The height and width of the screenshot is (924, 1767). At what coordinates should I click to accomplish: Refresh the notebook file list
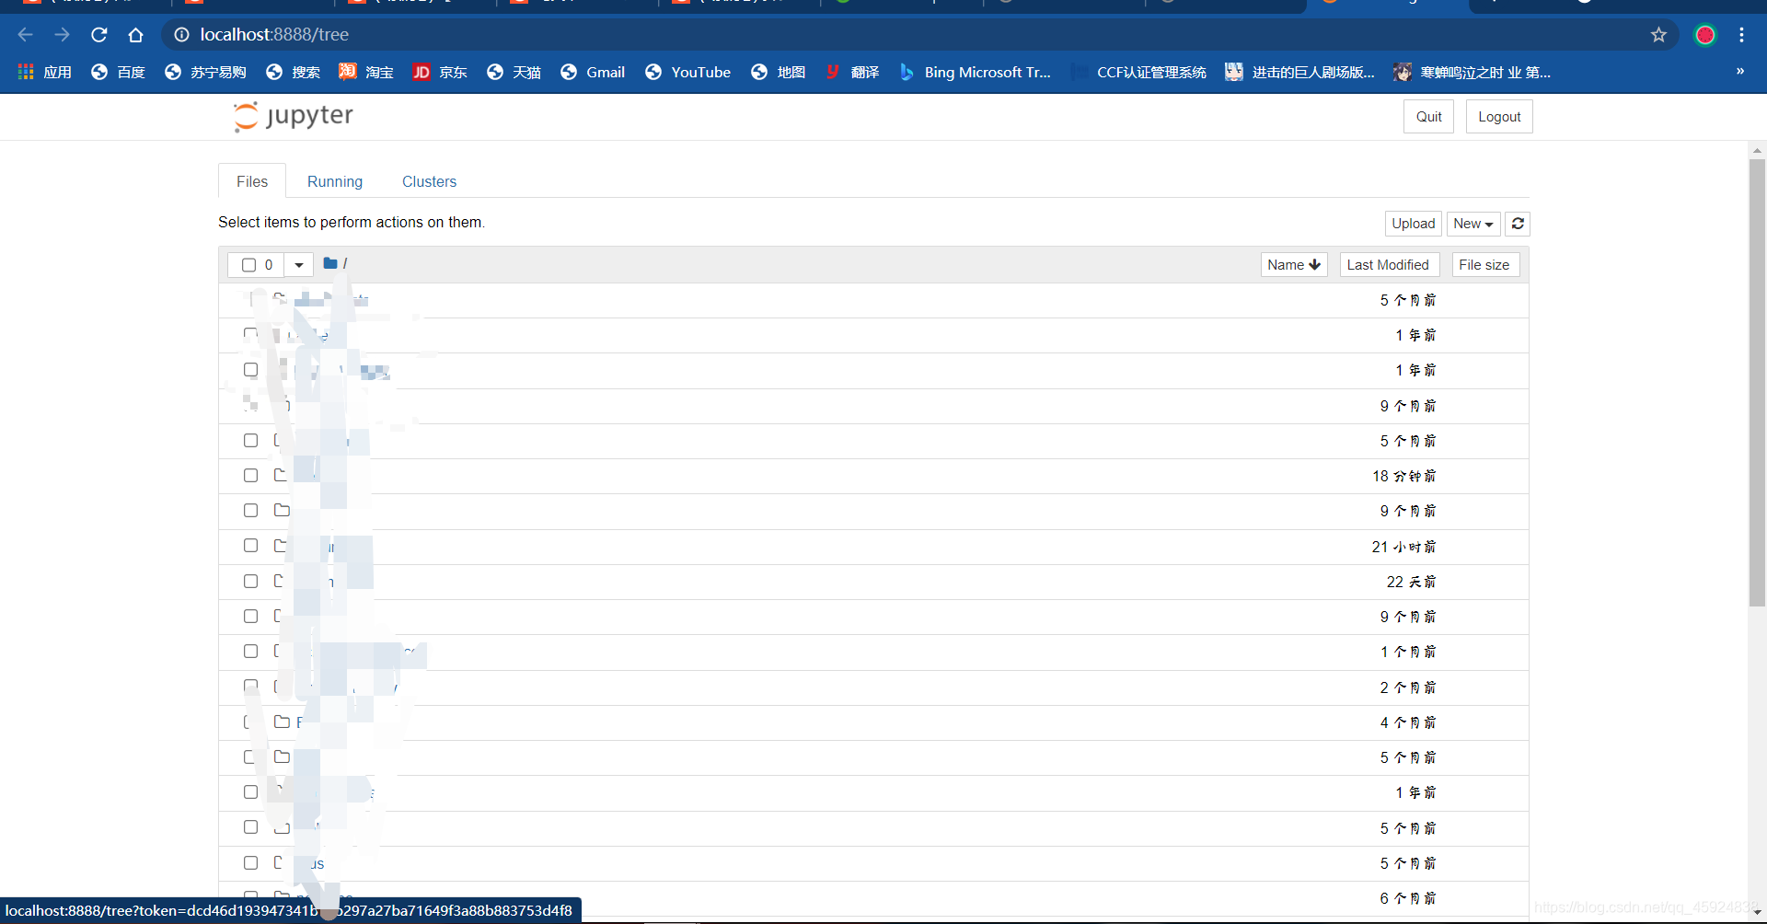pos(1518,224)
